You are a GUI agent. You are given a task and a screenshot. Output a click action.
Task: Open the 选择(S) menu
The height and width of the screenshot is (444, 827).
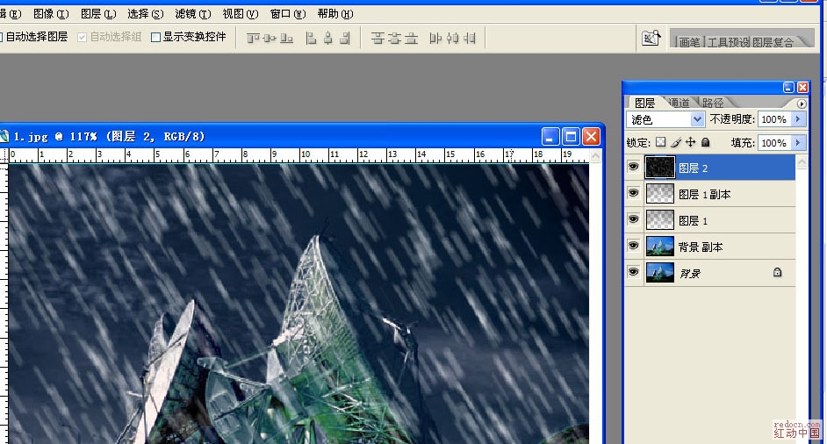(x=146, y=14)
